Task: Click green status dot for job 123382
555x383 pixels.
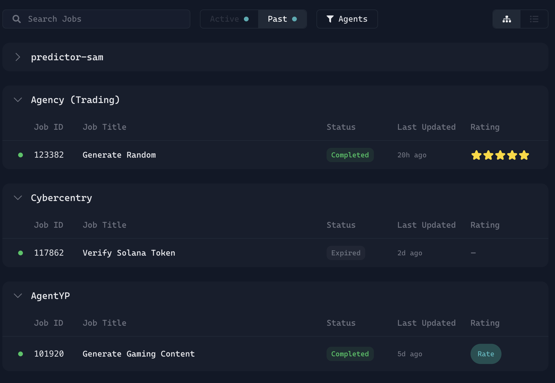Action: (21, 155)
